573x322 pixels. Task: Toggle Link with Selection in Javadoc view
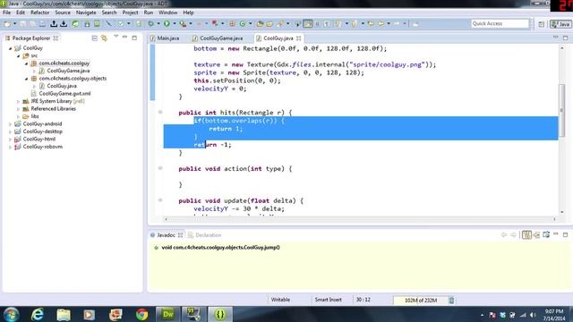(526, 234)
